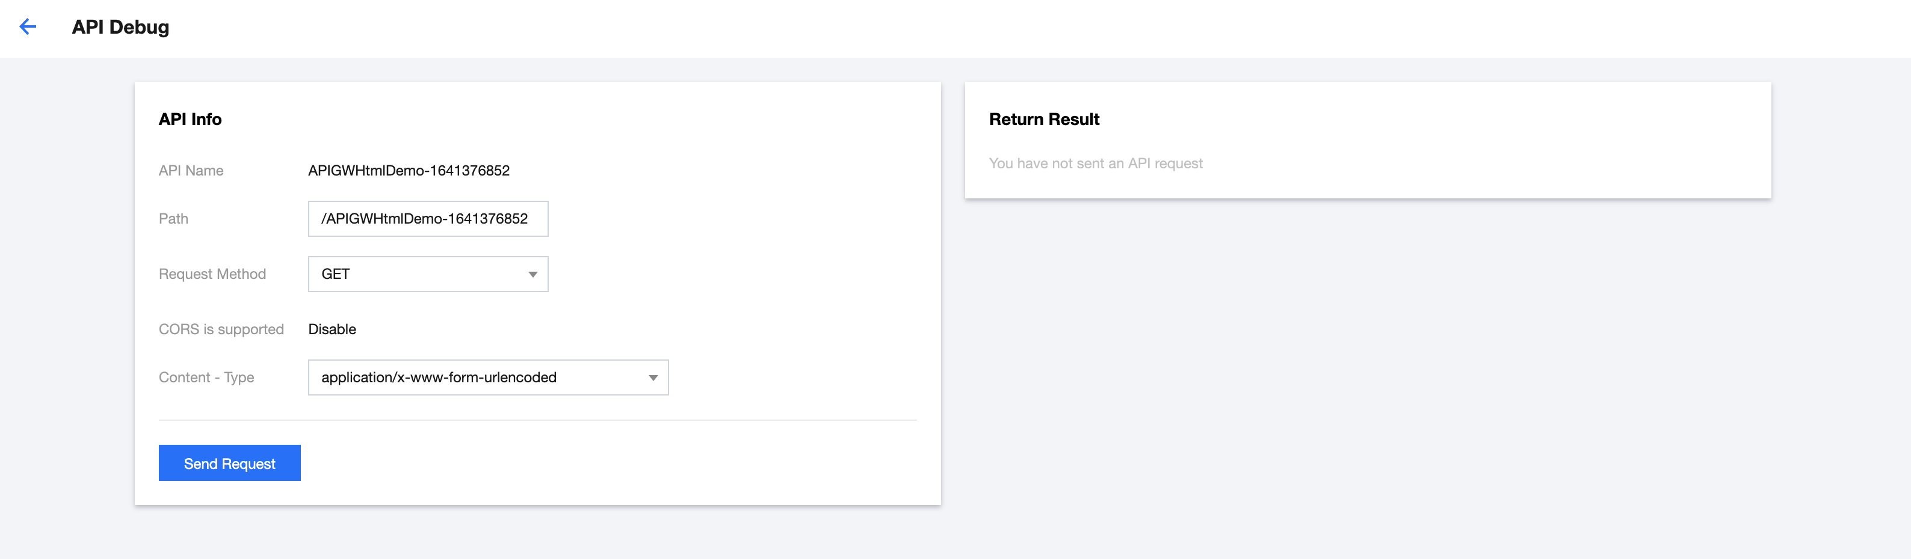1911x559 pixels.
Task: Click the Return Result heading
Action: pos(1044,120)
